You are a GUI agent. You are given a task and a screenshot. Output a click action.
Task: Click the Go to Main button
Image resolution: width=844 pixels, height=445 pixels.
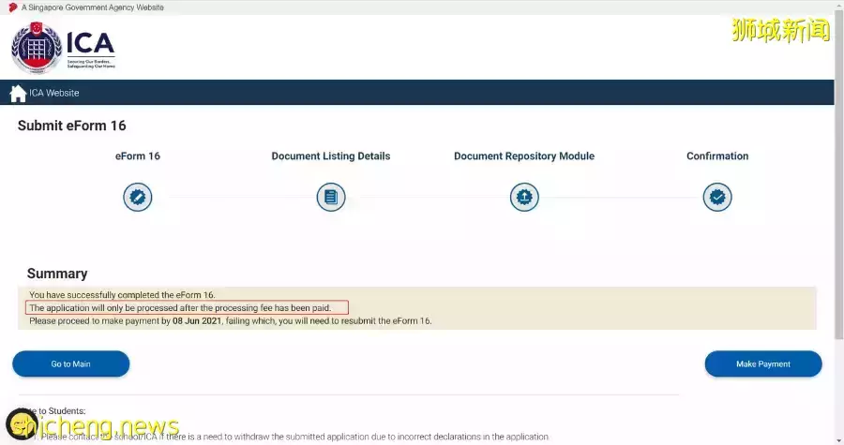71,363
